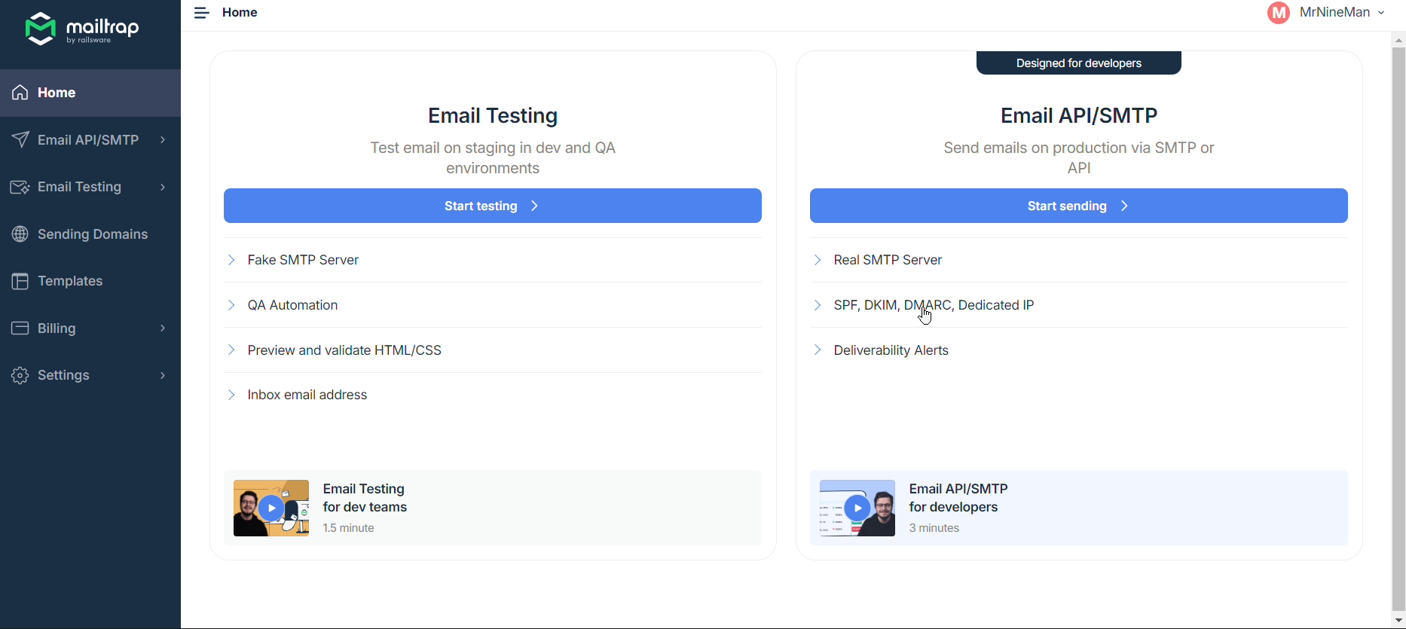This screenshot has width=1406, height=629.
Task: Click the Start sending button
Action: 1079,206
